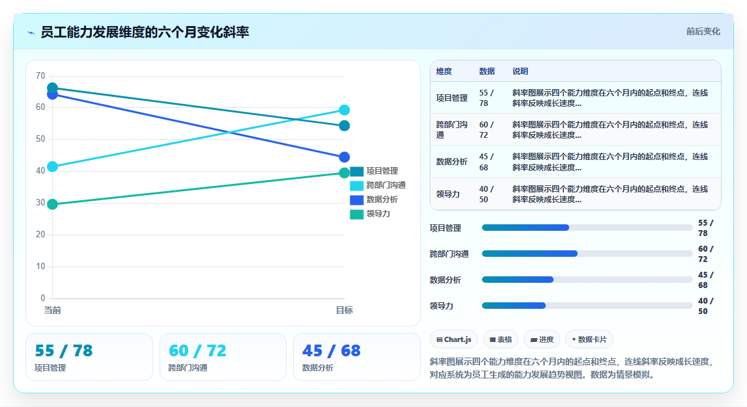Click 项目管理 cell in the table

(451, 98)
